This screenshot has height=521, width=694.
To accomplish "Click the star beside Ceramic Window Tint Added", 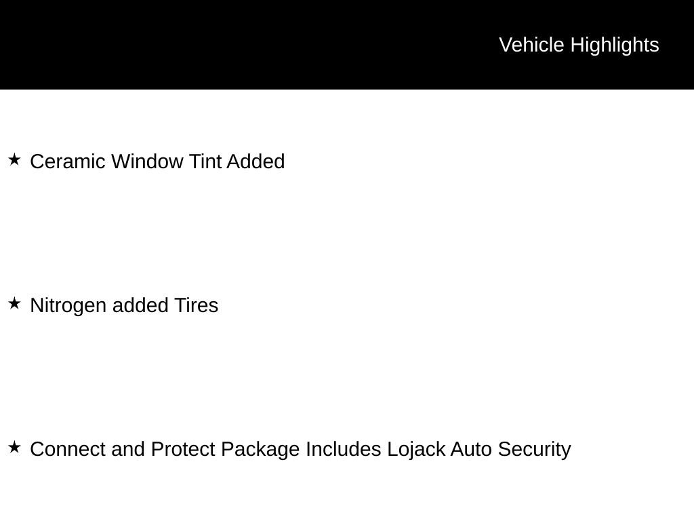I will coord(15,160).
